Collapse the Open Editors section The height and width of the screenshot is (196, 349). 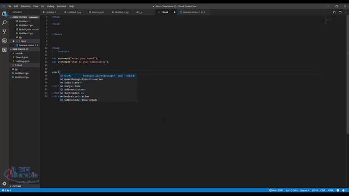pos(24,17)
